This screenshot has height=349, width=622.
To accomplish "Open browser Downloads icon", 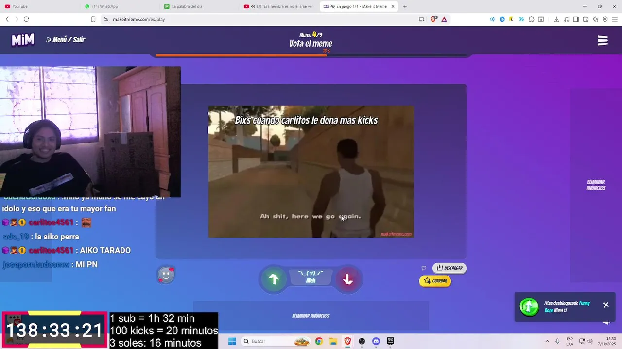I will [556, 19].
